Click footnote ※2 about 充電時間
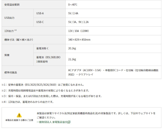Screen dimensions: 163x129 click(45, 90)
